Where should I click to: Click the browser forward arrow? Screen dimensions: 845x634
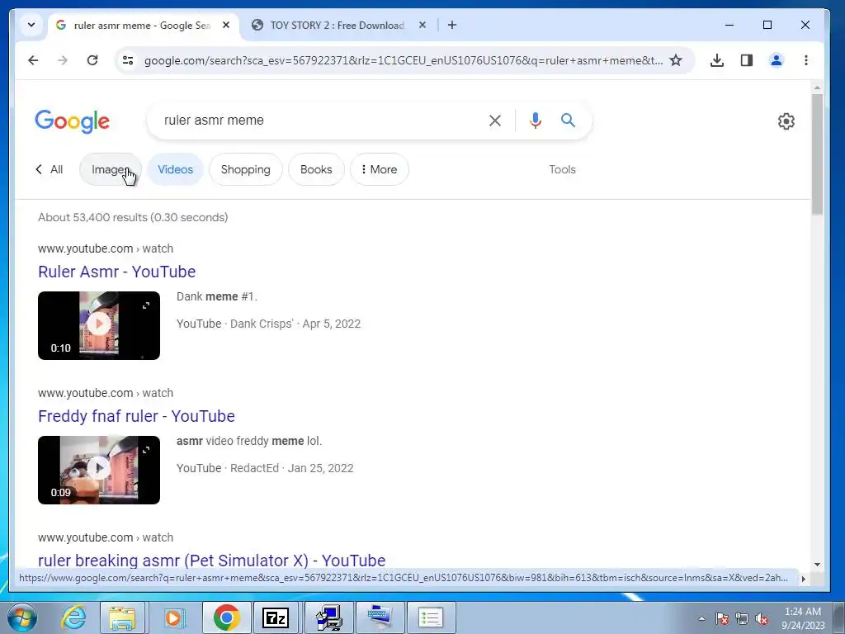point(63,60)
